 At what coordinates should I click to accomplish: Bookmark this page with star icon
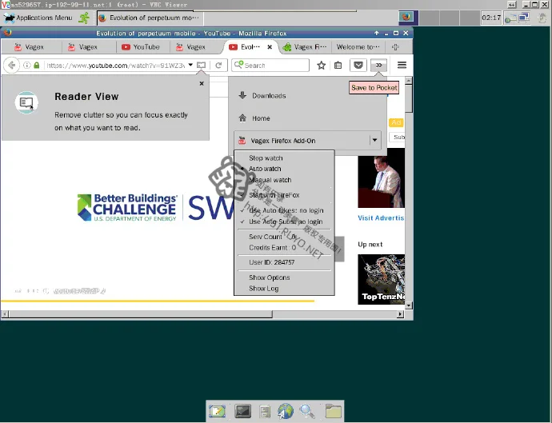[x=321, y=65]
